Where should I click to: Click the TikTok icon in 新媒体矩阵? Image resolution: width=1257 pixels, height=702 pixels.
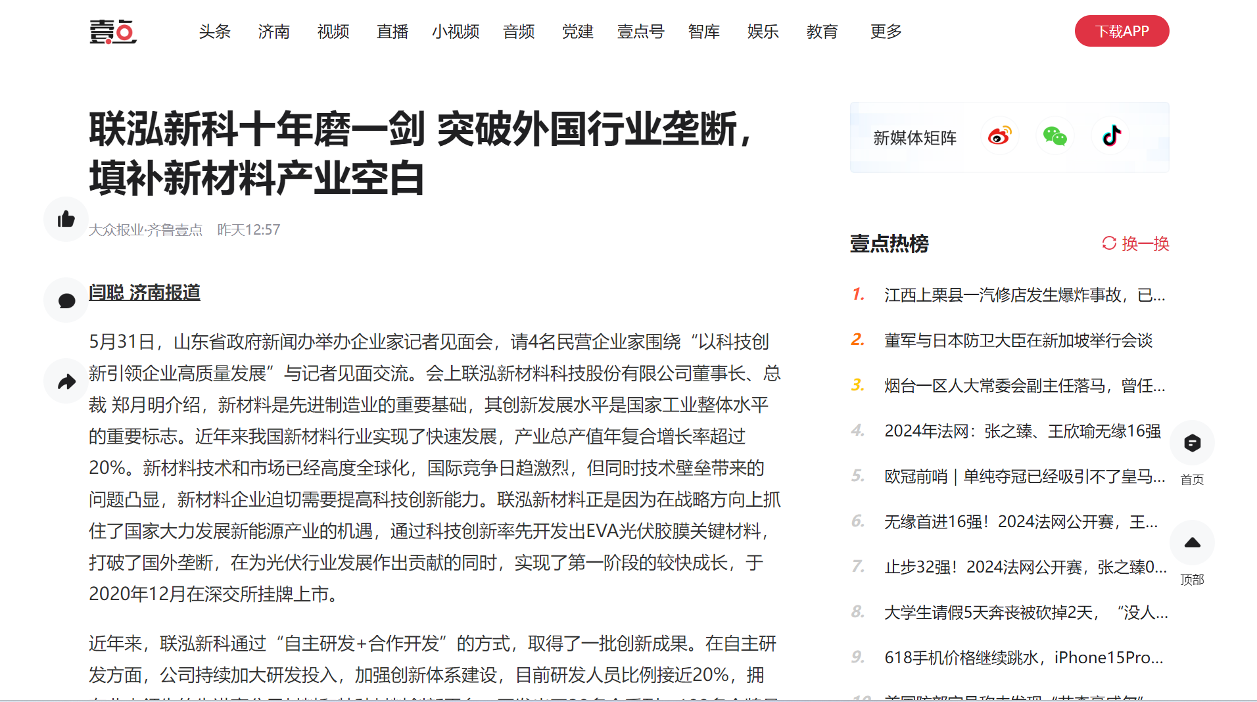(x=1111, y=136)
